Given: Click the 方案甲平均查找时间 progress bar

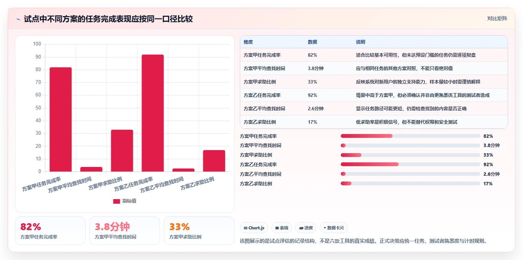Looking at the screenshot, I should click(411, 146).
